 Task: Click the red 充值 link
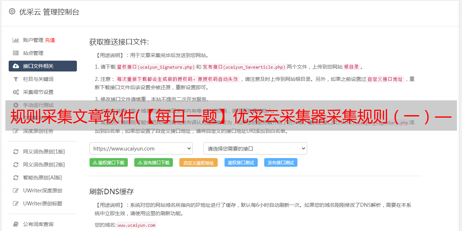(50, 40)
